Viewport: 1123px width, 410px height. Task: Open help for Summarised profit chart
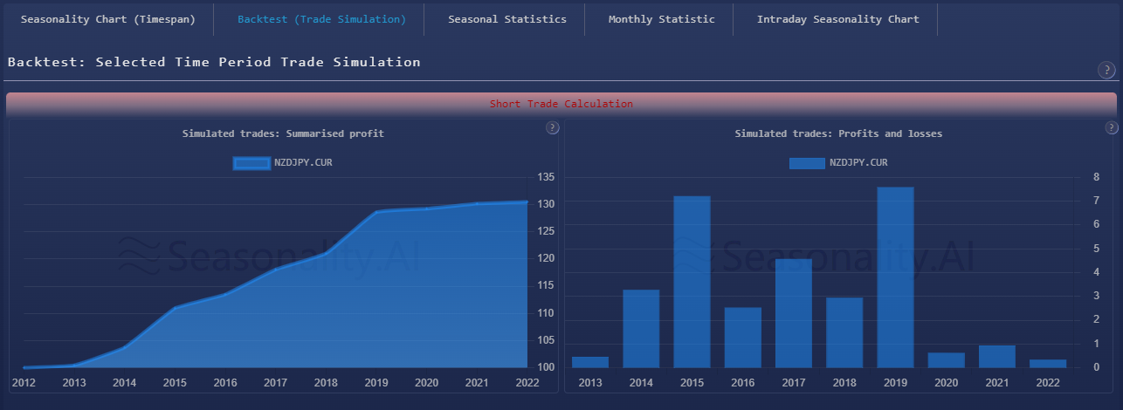(x=552, y=128)
